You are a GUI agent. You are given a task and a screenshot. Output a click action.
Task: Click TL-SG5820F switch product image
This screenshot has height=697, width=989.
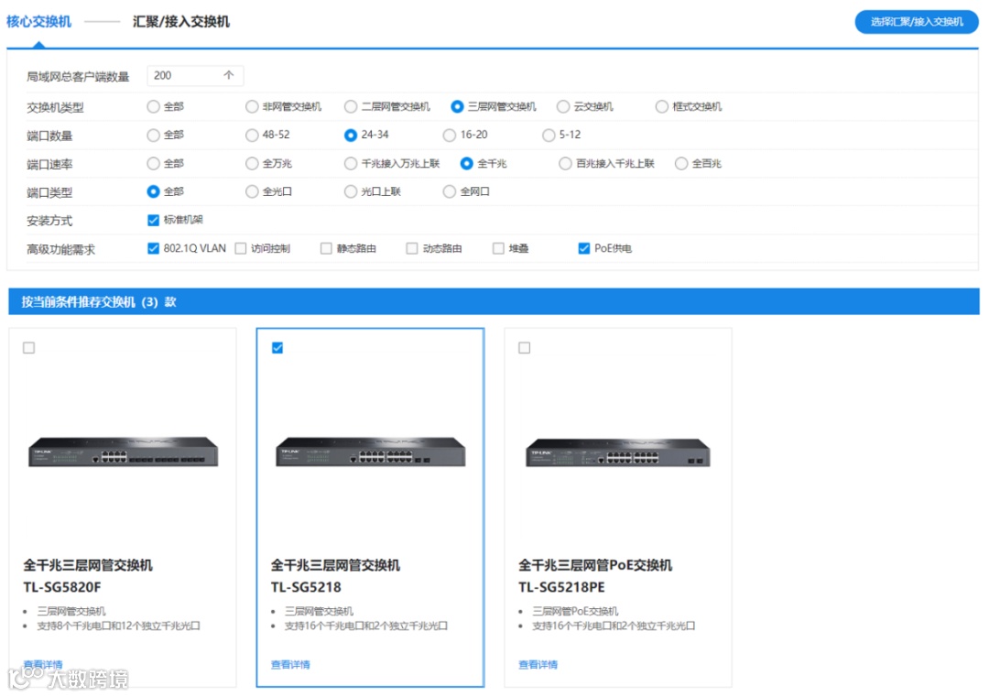123,452
